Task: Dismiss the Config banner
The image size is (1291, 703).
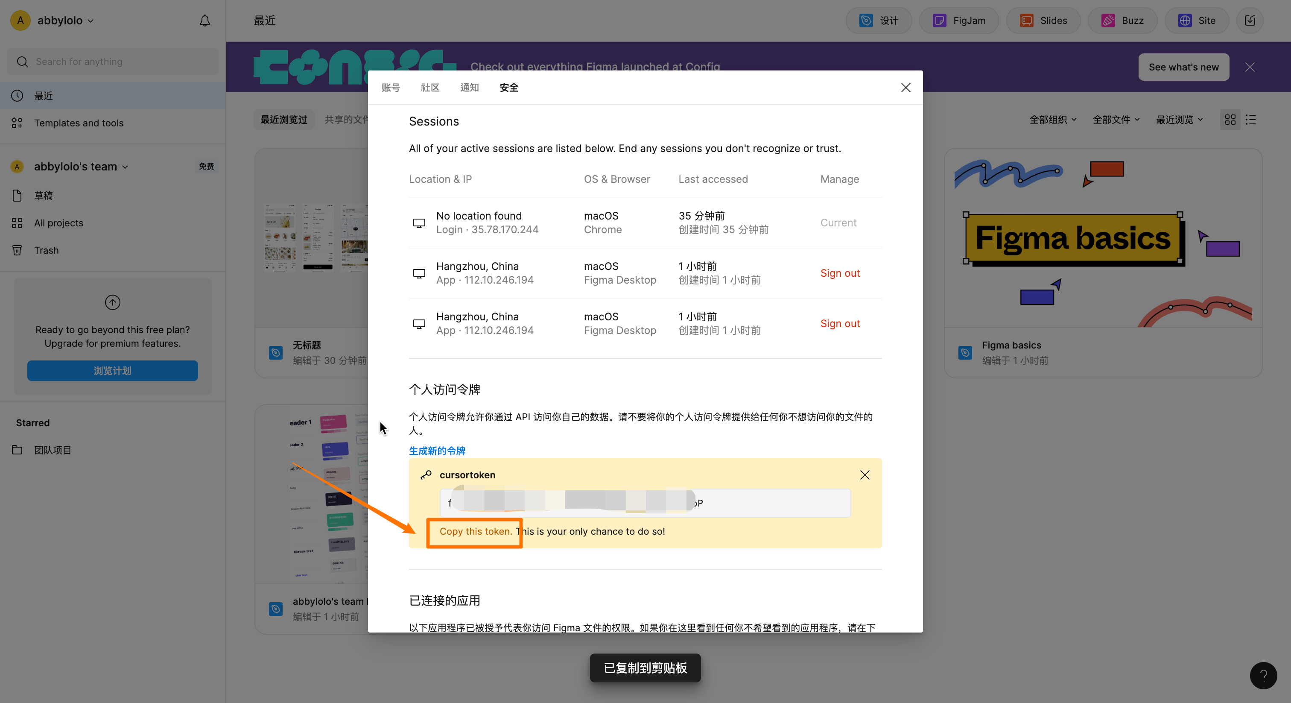Action: [1250, 67]
